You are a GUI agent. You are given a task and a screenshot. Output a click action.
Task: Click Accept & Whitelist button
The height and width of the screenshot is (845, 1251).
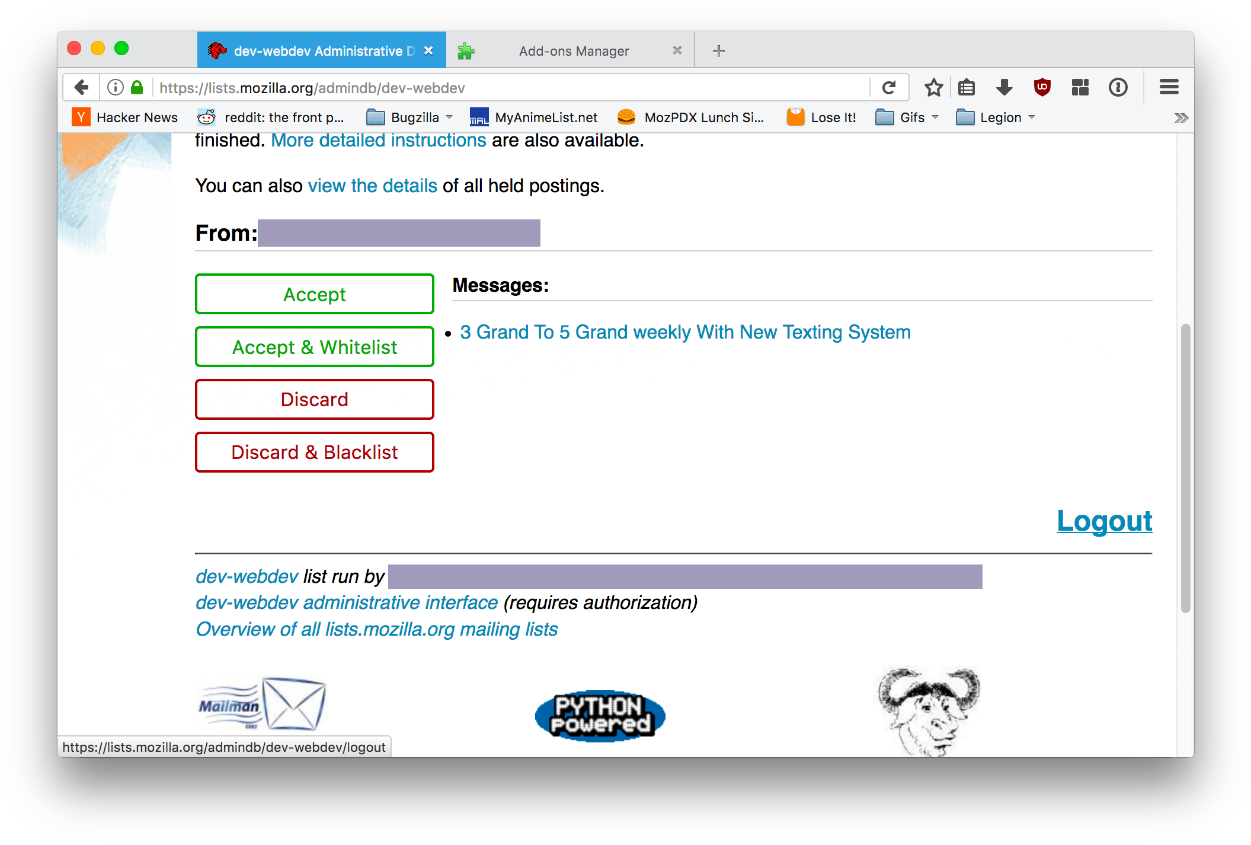point(315,347)
